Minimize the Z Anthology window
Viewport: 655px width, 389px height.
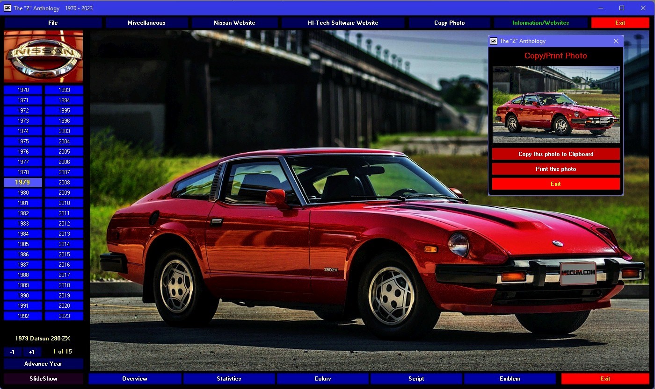(x=600, y=8)
